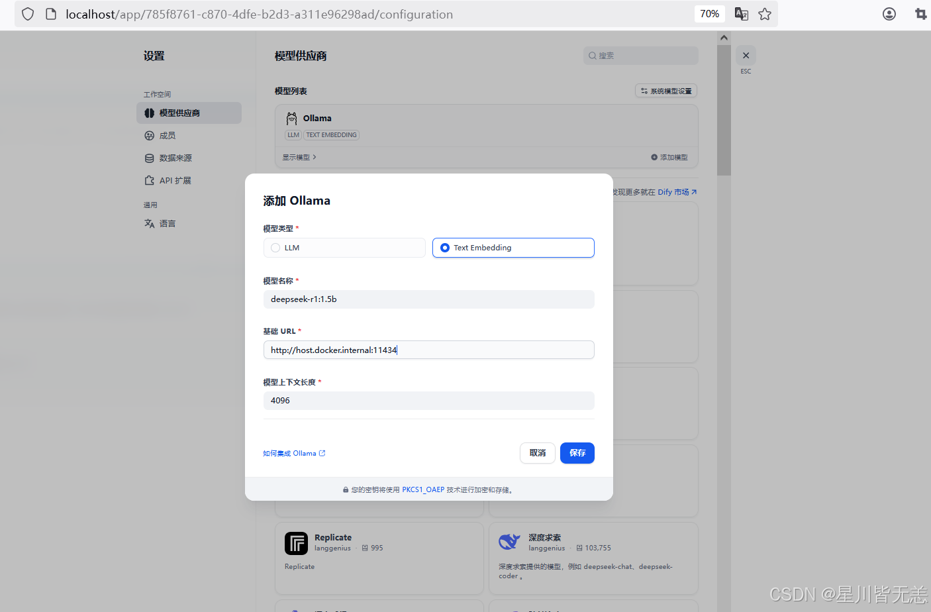Click the DeepSeek whale logo icon
This screenshot has height=612, width=931.
pyautogui.click(x=509, y=542)
